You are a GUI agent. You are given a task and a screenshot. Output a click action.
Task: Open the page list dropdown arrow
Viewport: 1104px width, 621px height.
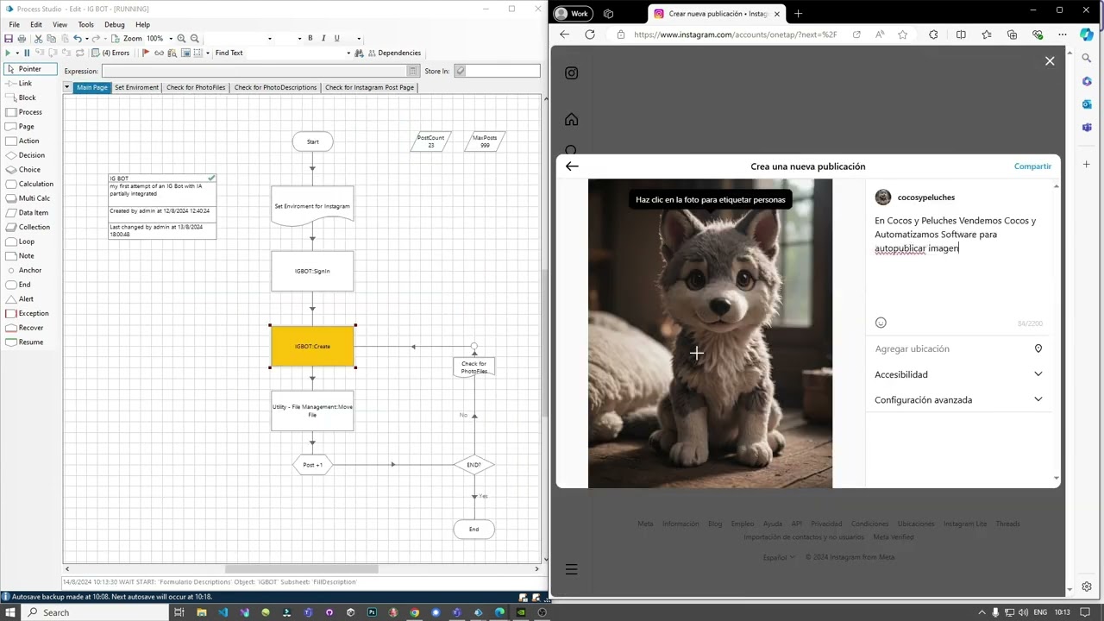click(67, 87)
